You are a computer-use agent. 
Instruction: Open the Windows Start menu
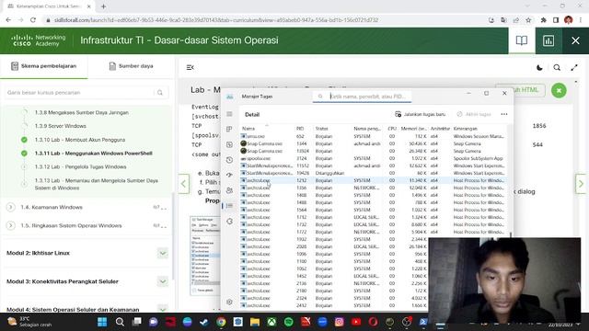[102, 322]
